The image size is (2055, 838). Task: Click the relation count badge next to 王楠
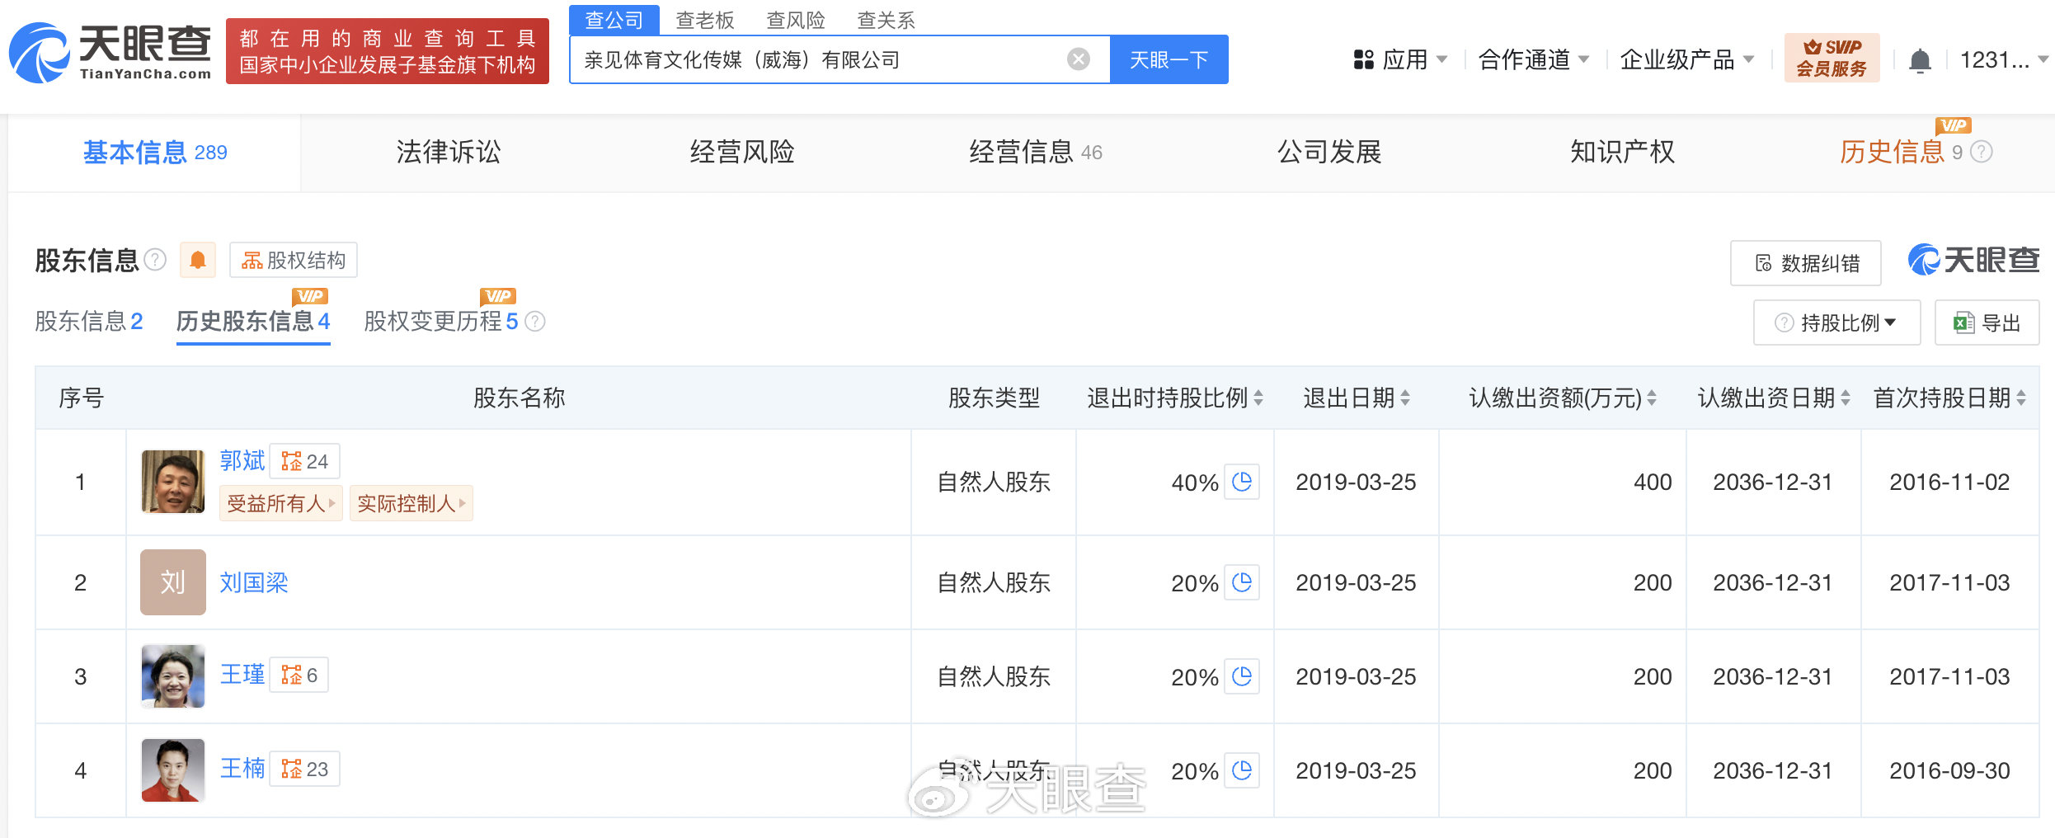click(x=305, y=770)
